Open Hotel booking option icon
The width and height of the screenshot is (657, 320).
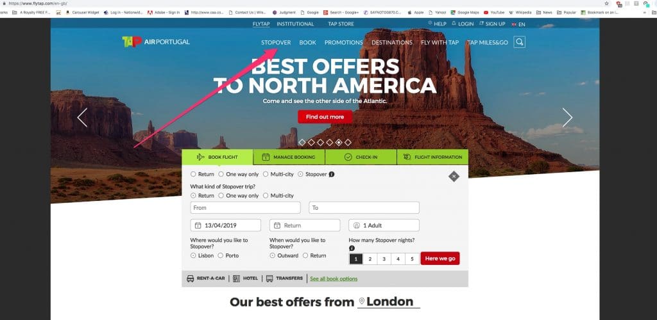(236, 278)
